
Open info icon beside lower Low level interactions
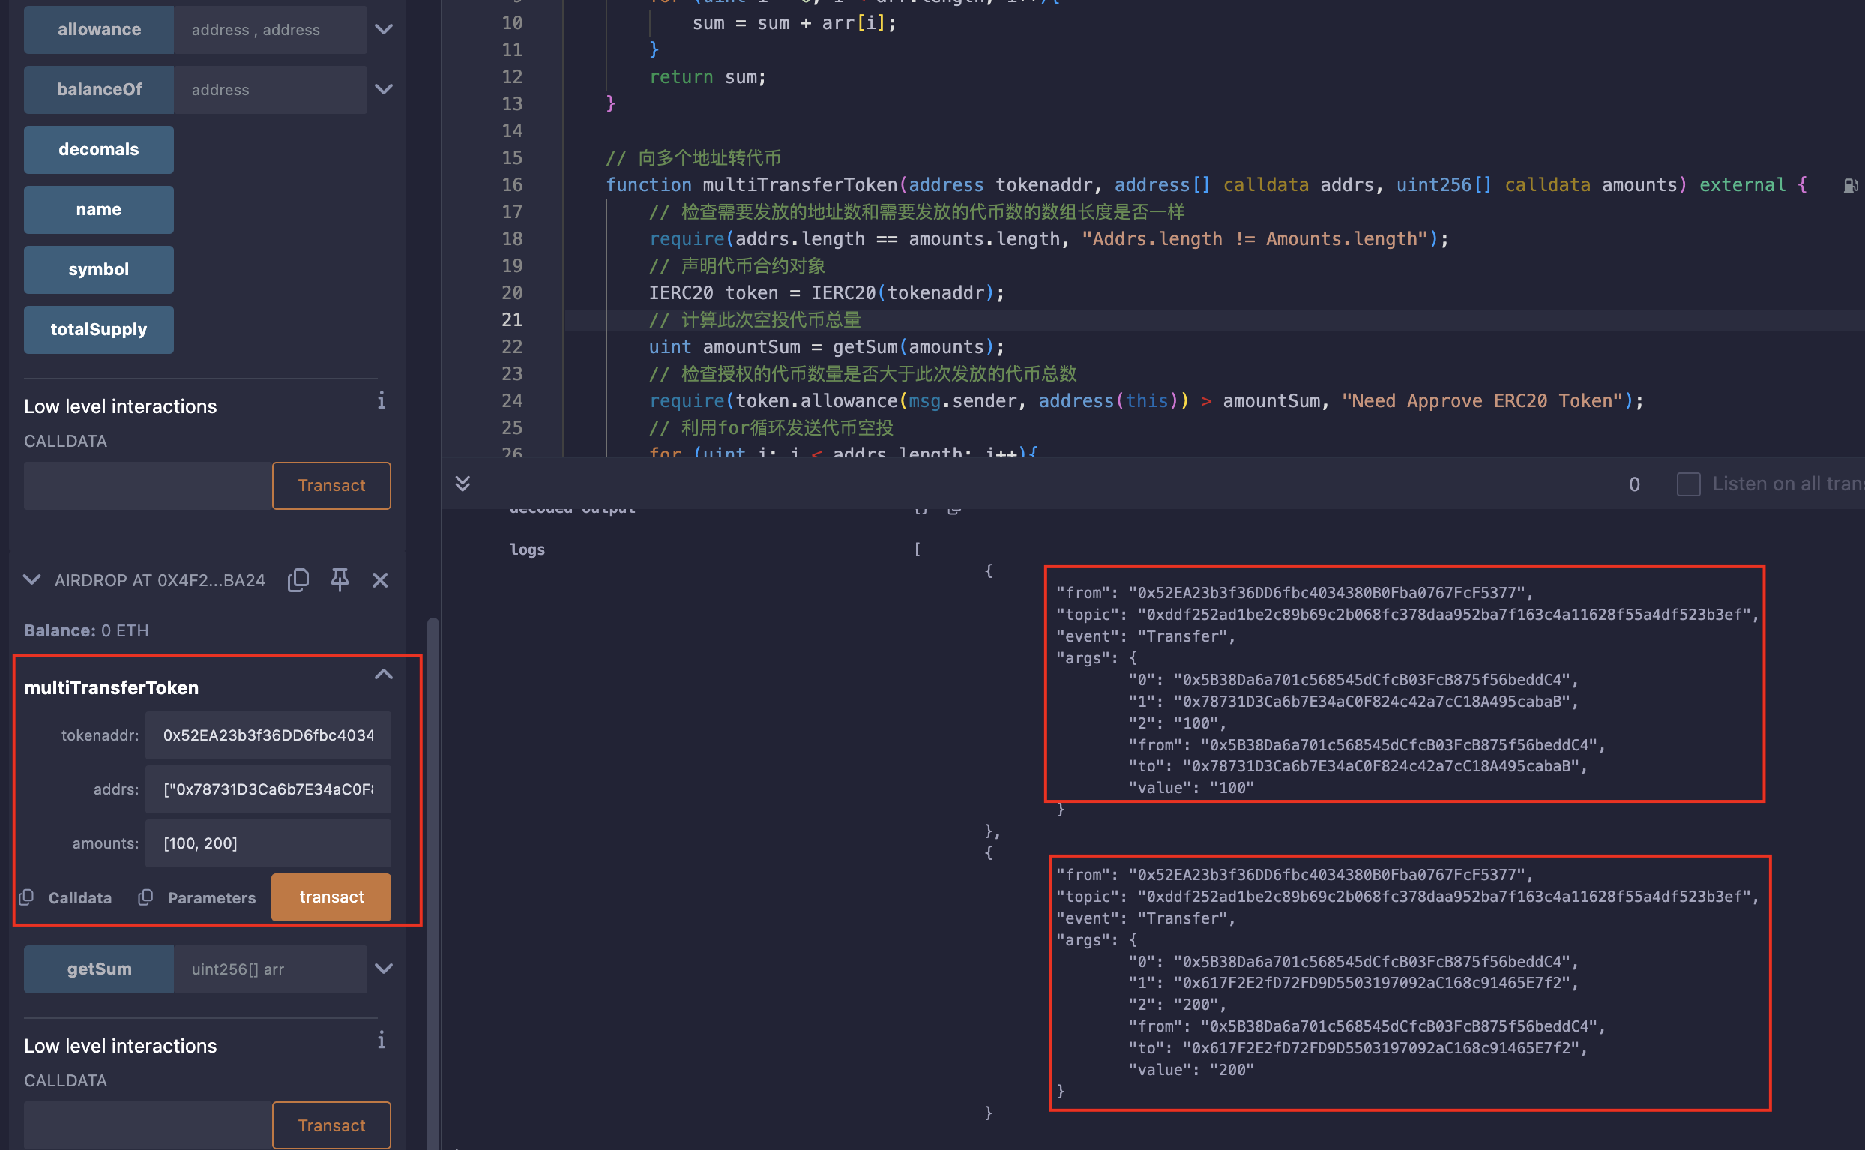click(x=382, y=1041)
